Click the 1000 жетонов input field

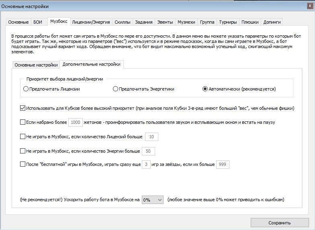[76, 122]
